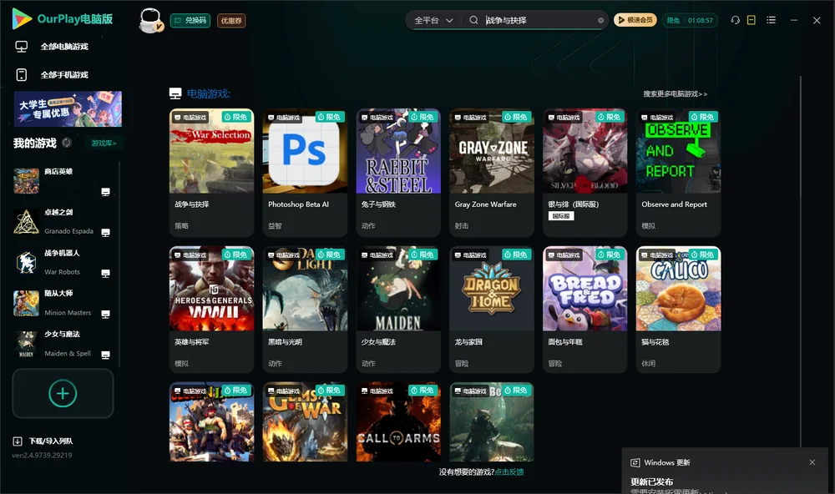Open the hamburger menu icon in title bar
835x494 pixels.
tap(771, 20)
